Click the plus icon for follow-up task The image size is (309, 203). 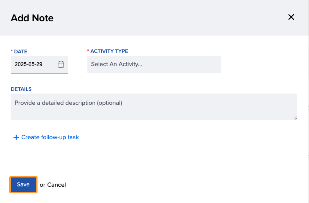16,137
